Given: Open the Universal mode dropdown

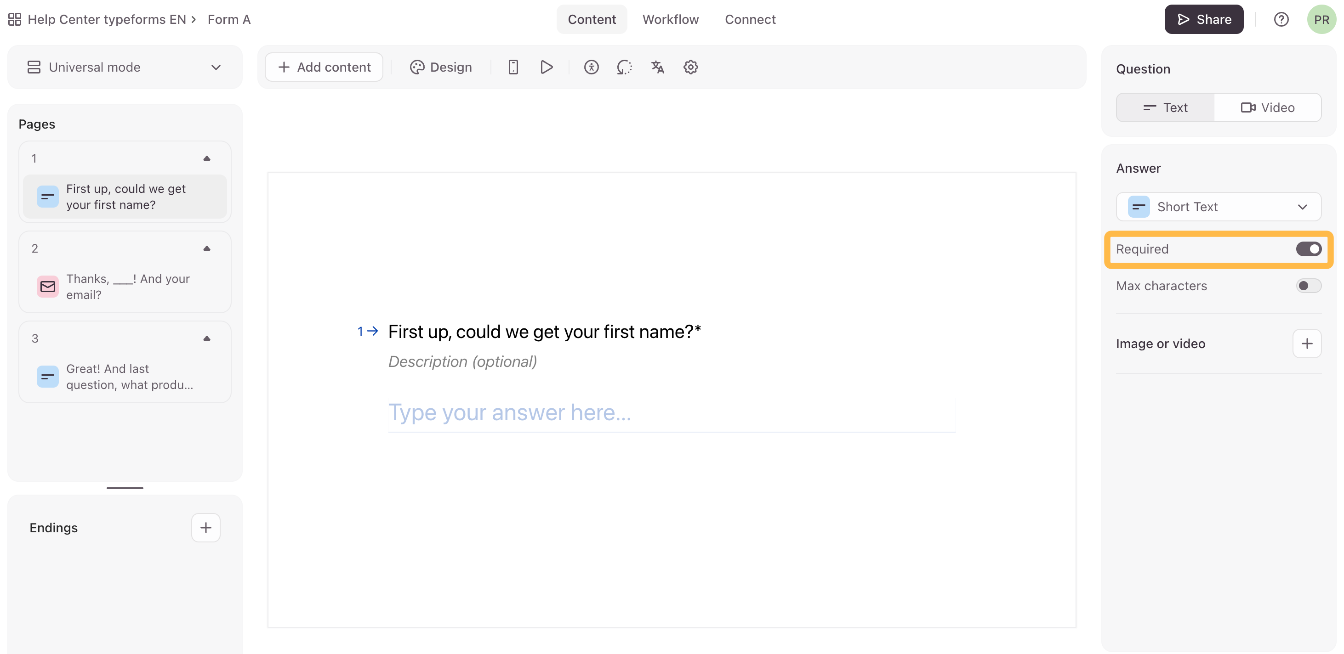Looking at the screenshot, I should [x=125, y=67].
